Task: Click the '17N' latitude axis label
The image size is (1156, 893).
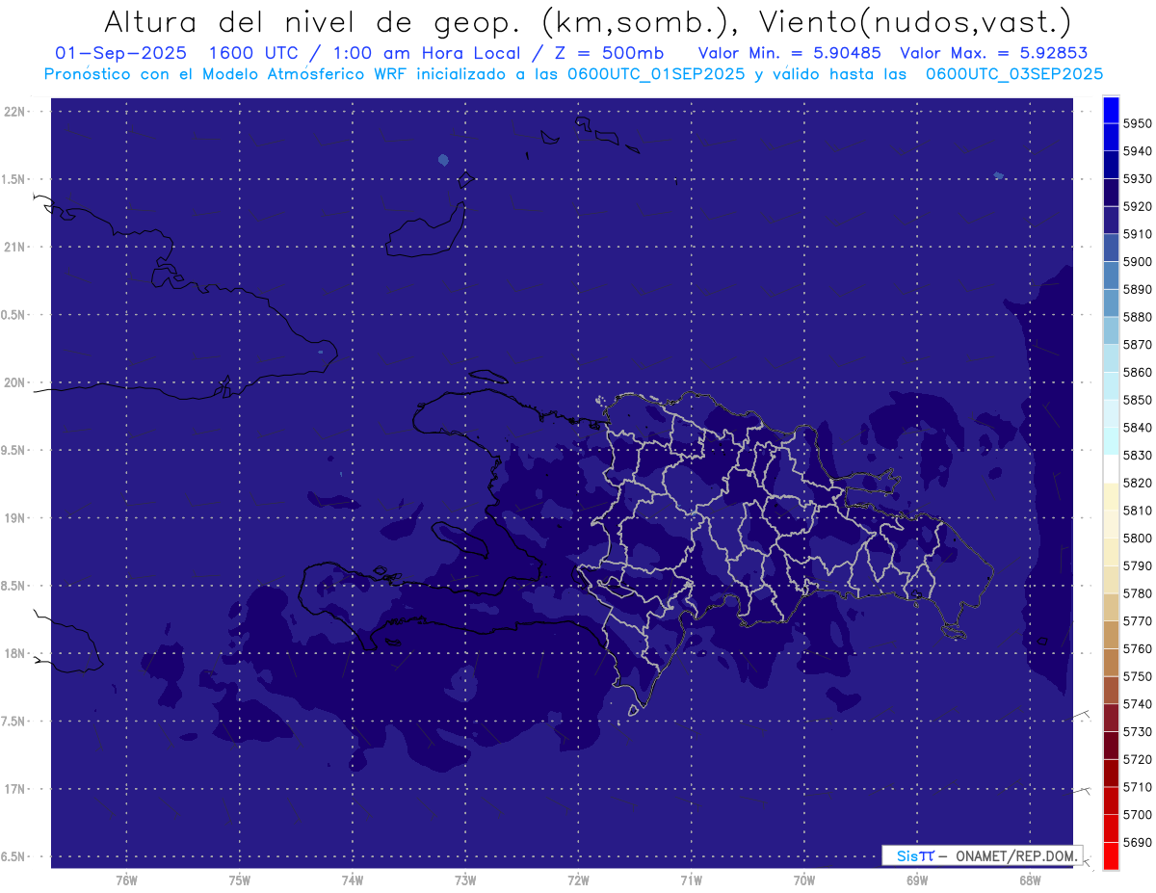Action: tap(14, 789)
